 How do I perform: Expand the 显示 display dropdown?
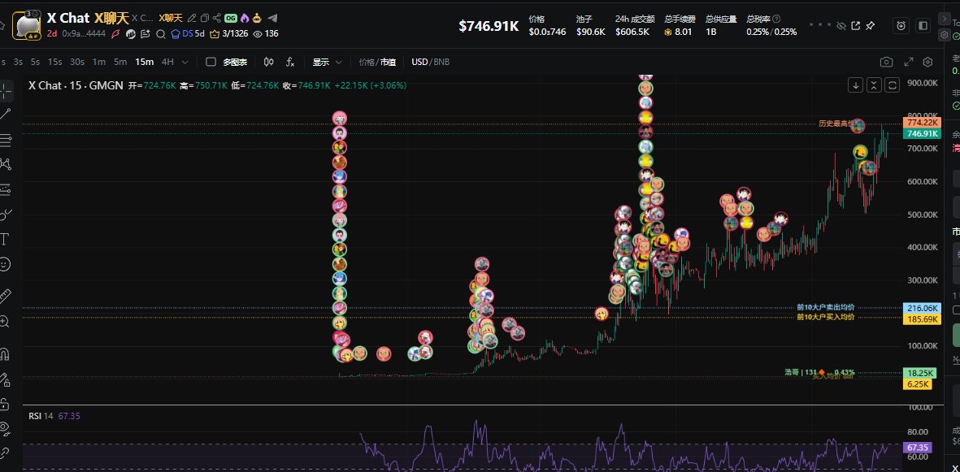[x=327, y=62]
